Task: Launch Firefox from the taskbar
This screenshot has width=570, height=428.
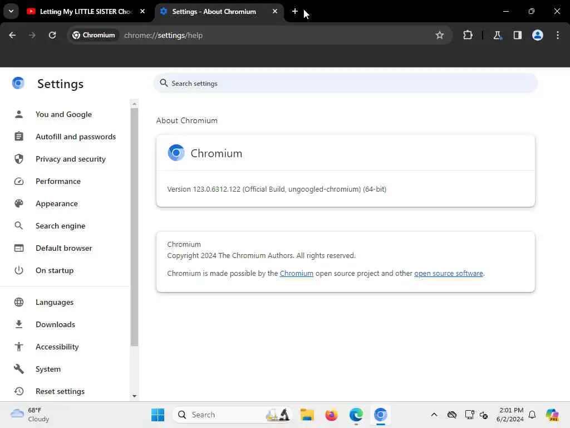Action: pos(332,415)
